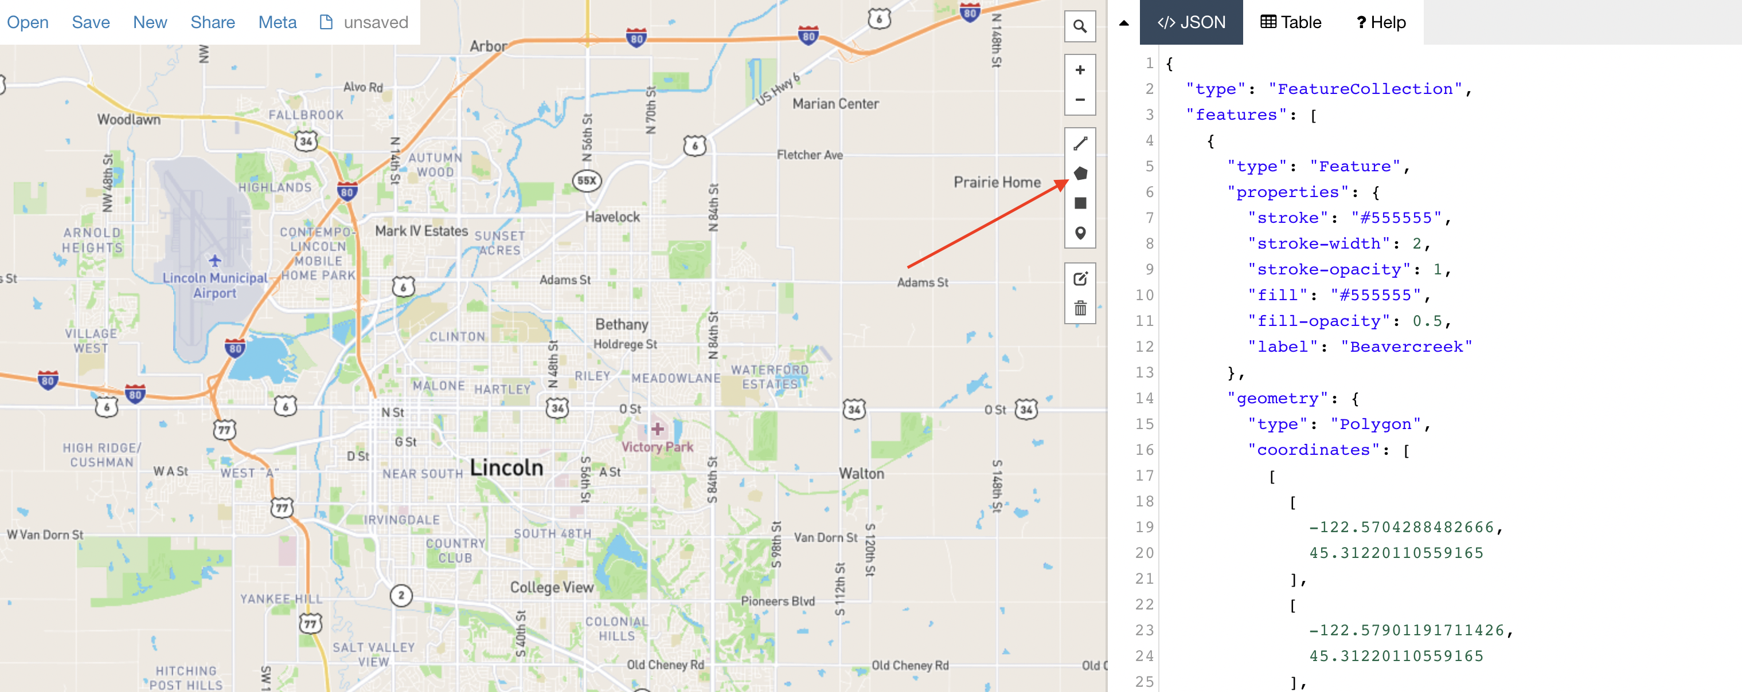The height and width of the screenshot is (692, 1742).
Task: Click the Prairie Home map label
Action: pos(997,182)
